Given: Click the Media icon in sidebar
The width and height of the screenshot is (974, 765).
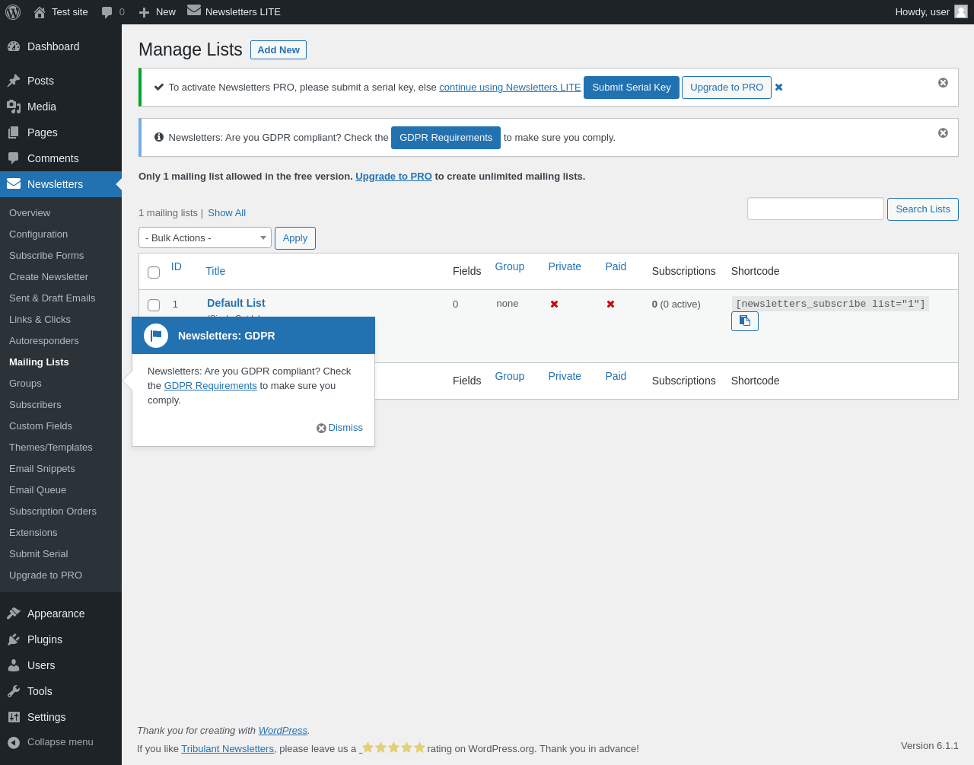Looking at the screenshot, I should point(14,107).
